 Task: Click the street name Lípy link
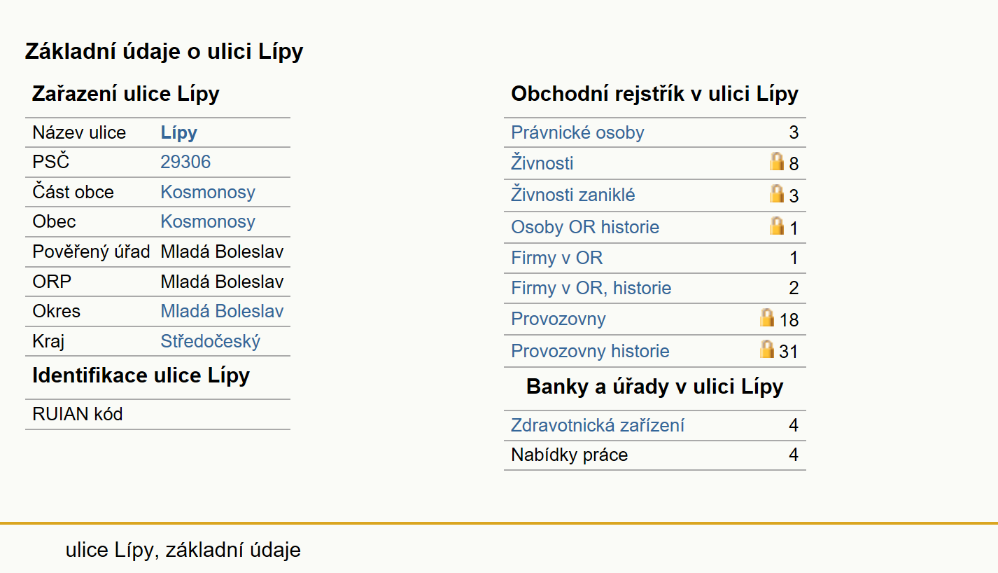[x=179, y=133]
